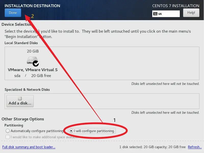
Task: Click the Add a disk... button
Action: click(x=20, y=101)
